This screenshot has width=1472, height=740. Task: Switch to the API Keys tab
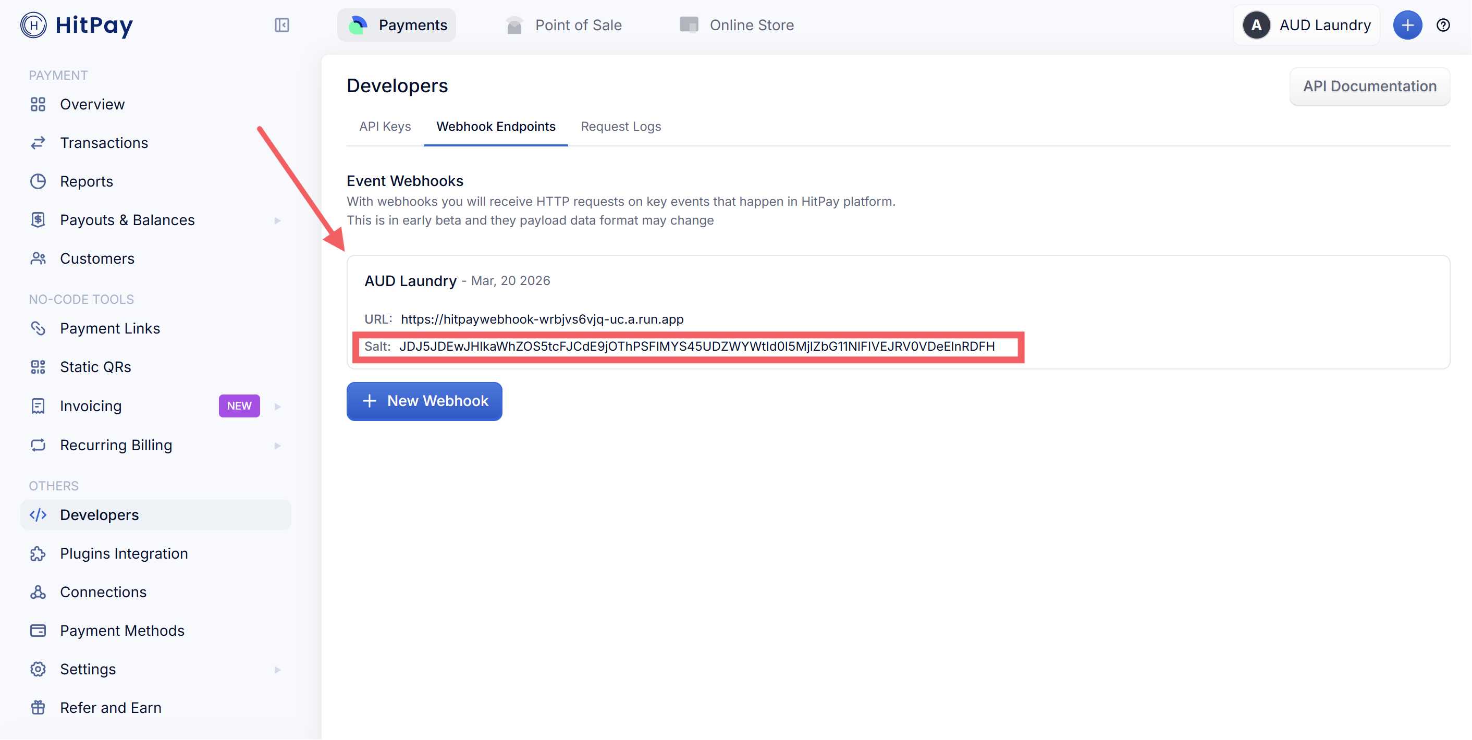385,126
